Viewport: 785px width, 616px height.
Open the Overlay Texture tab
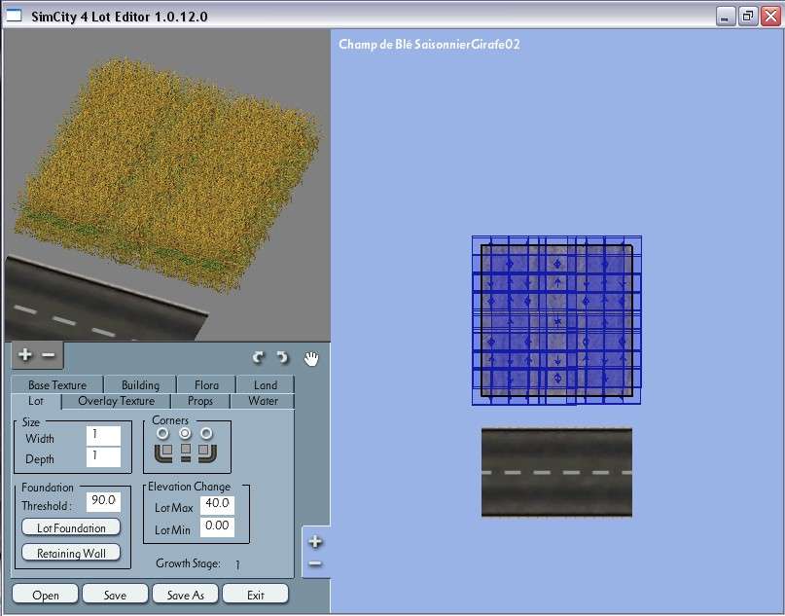pos(116,401)
